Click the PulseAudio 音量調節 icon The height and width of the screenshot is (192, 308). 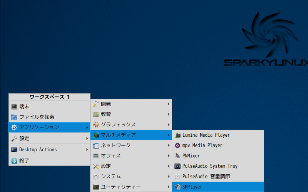click(177, 177)
